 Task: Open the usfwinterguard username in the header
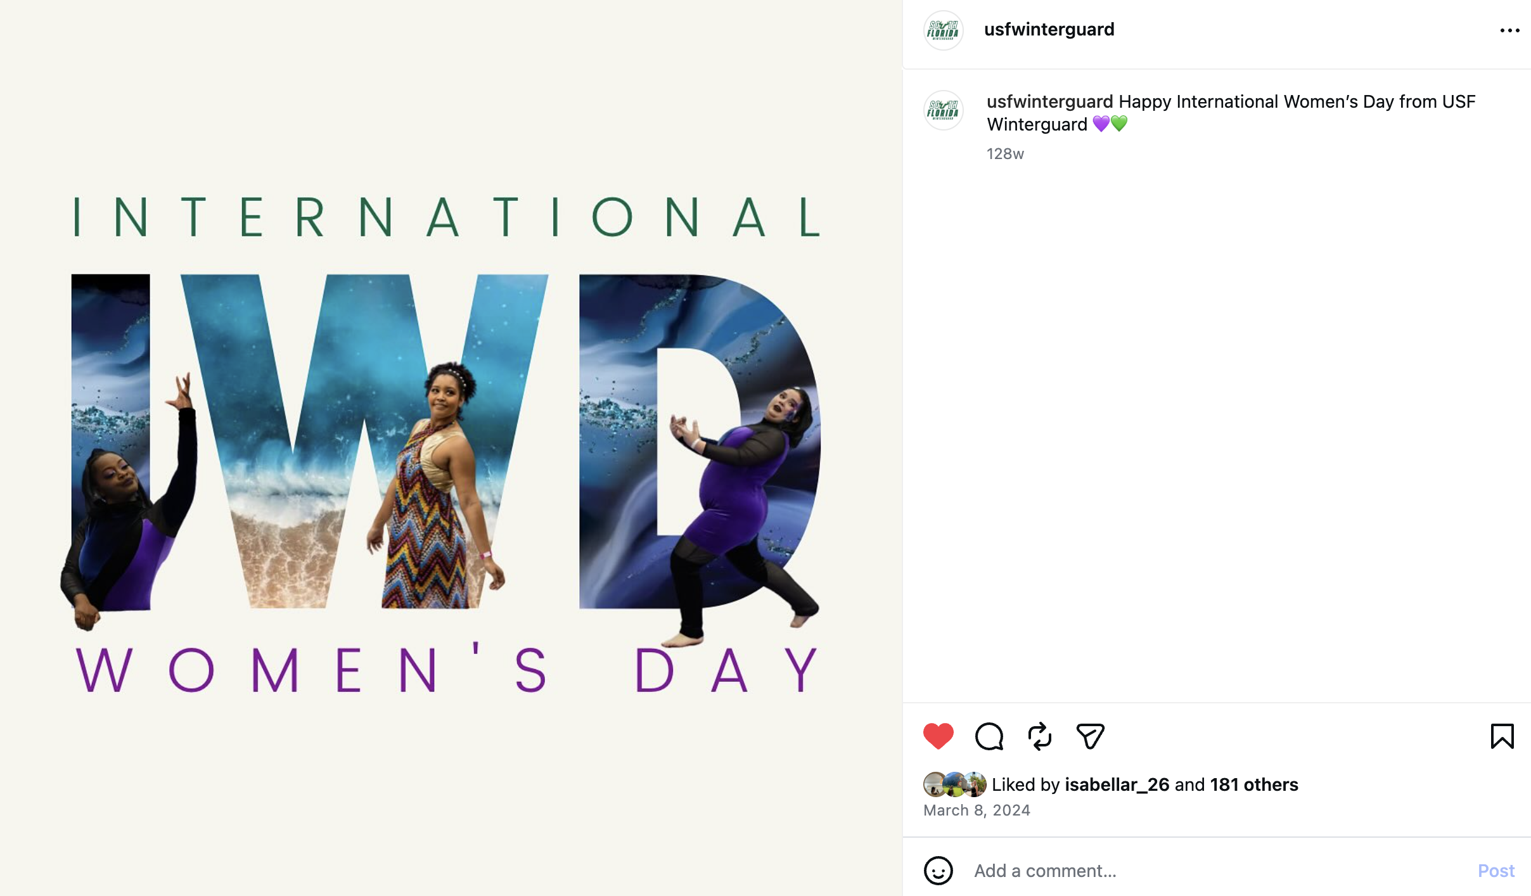pos(1049,30)
